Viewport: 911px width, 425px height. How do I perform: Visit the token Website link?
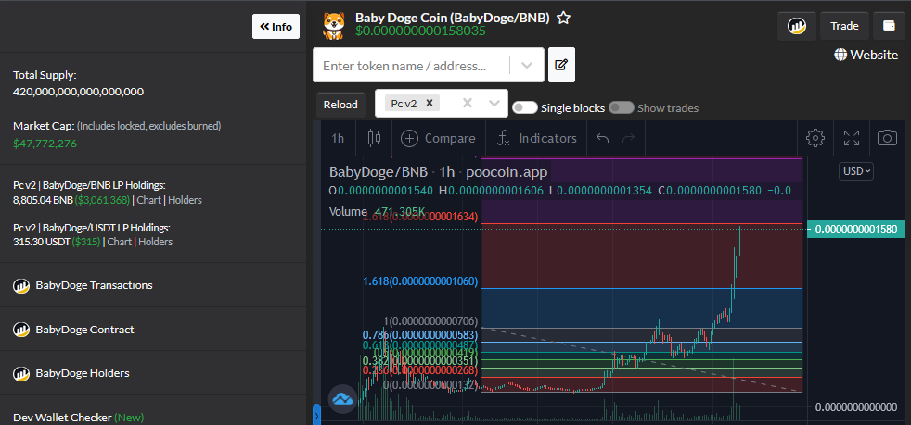[x=866, y=55]
